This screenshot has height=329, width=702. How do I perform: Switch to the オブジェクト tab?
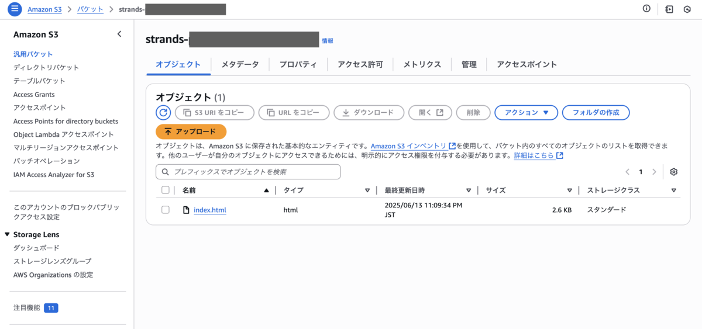[178, 64]
